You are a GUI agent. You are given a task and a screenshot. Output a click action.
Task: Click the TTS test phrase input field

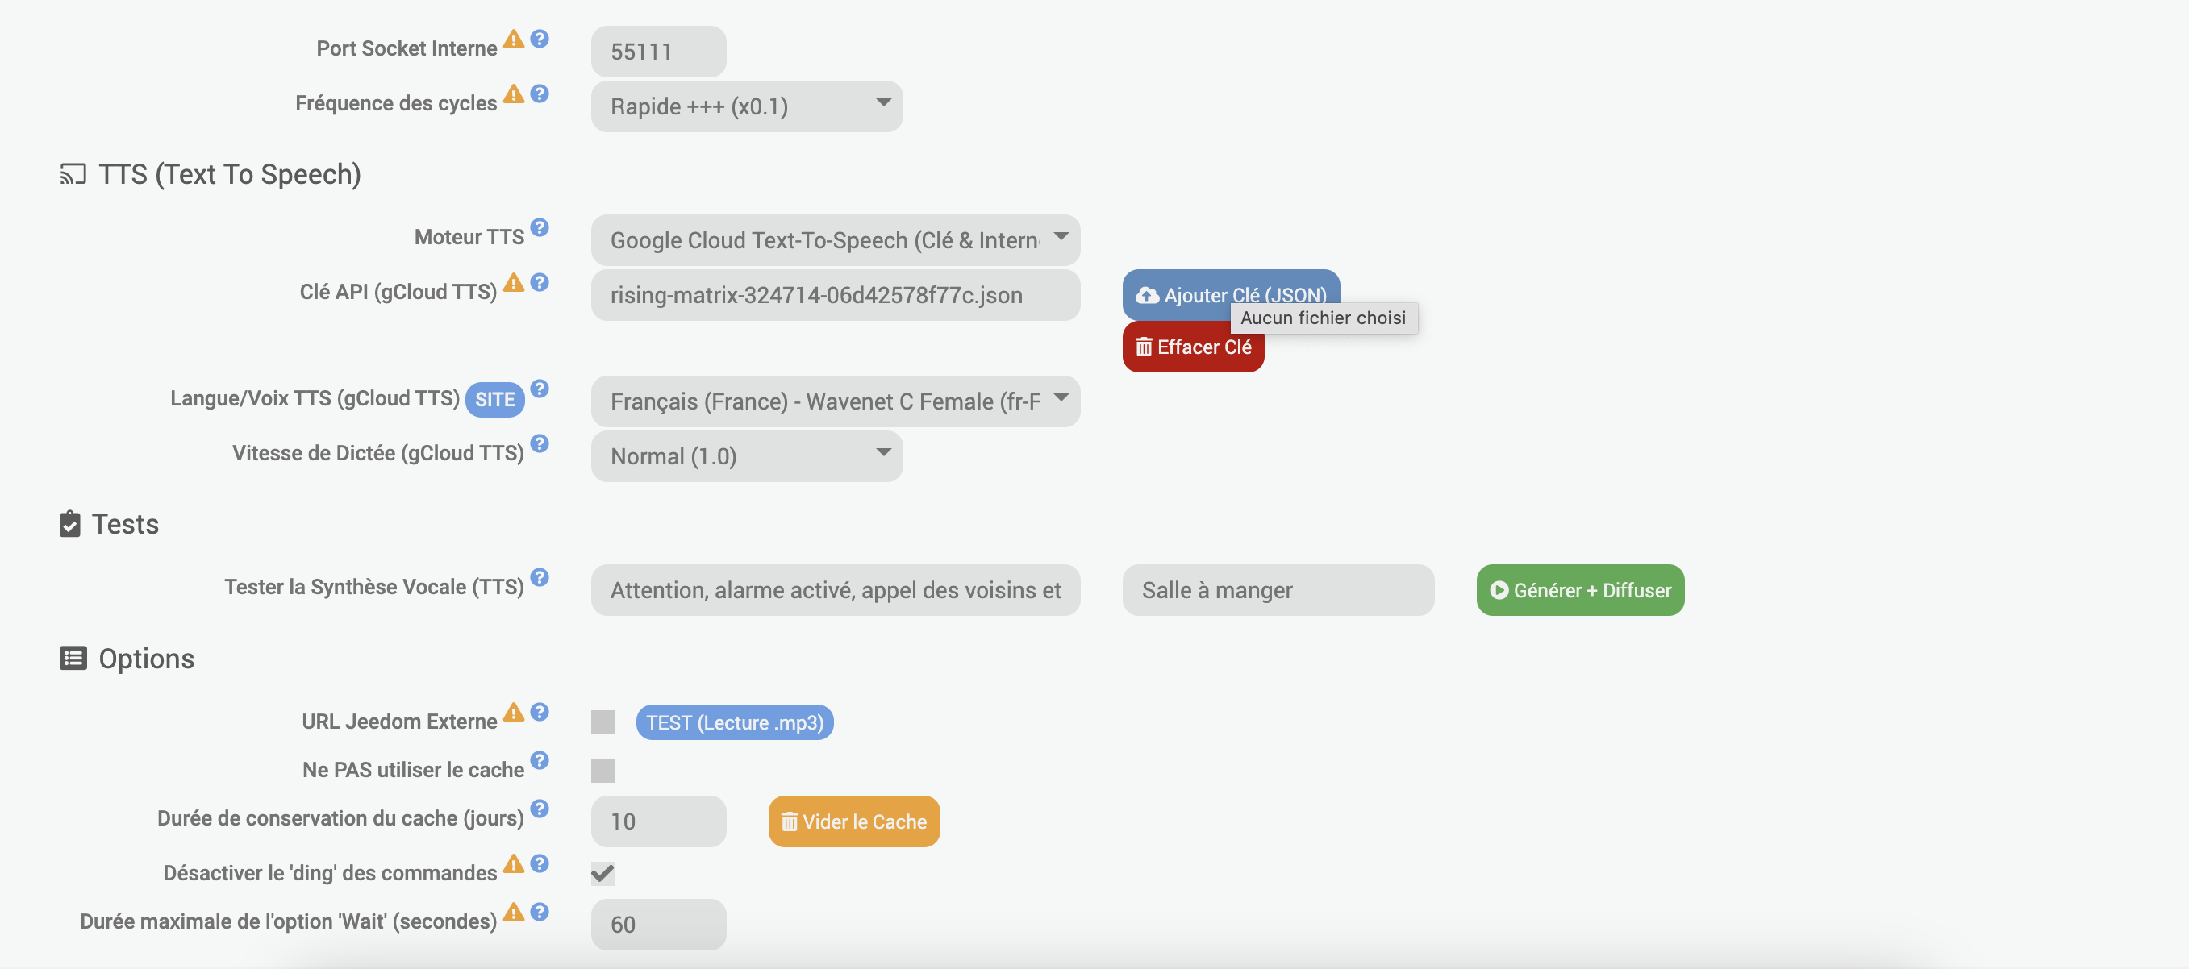coord(836,590)
